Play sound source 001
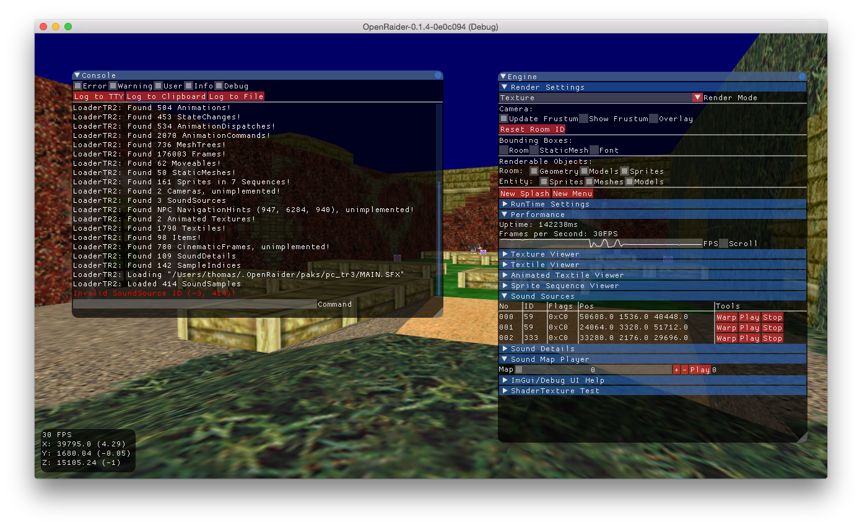Screen dimensions: 862x528 (x=749, y=328)
